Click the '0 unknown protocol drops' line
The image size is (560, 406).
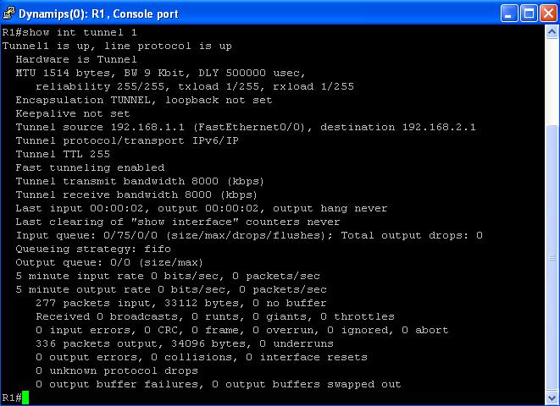tap(117, 371)
